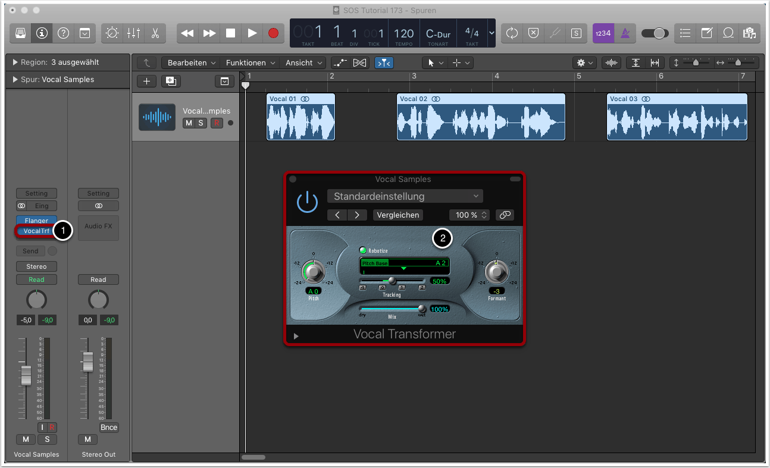The image size is (770, 468).
Task: Click the Record button in transport
Action: click(x=273, y=33)
